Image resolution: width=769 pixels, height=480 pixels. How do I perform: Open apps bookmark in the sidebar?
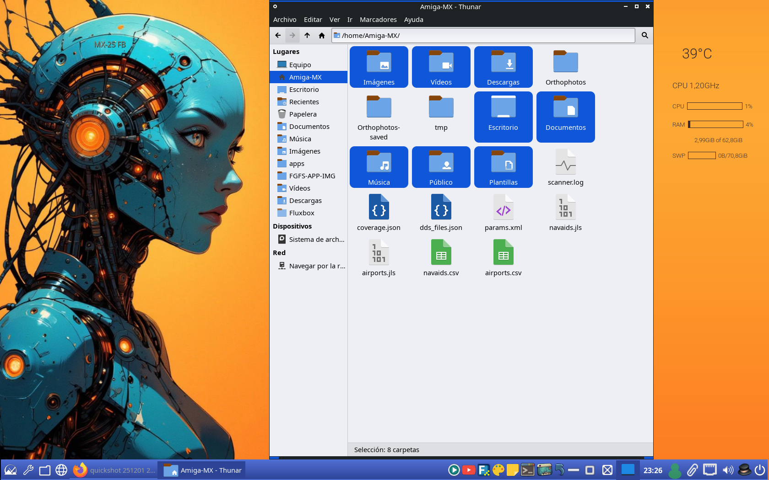click(x=309, y=164)
